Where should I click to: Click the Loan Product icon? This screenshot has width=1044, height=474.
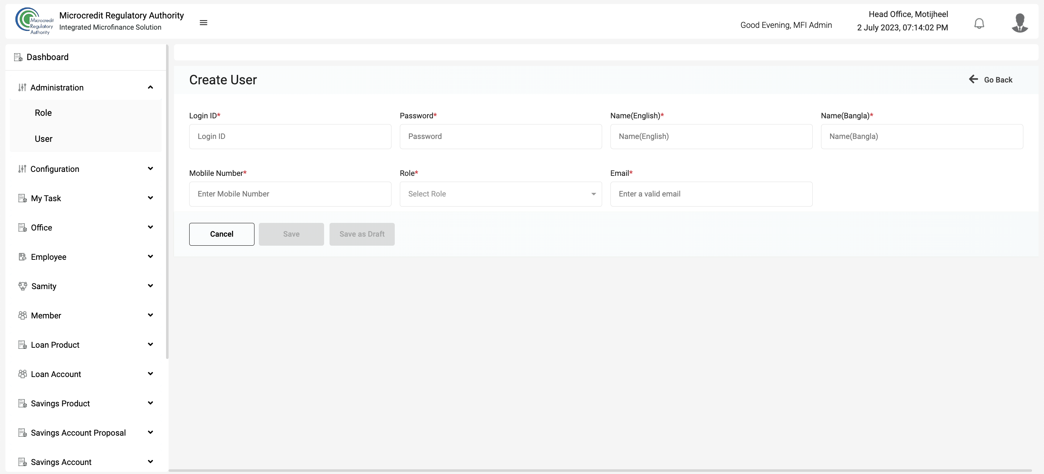(23, 344)
